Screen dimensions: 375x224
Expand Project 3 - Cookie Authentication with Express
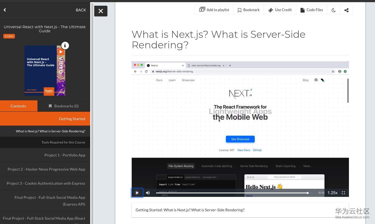[45, 183]
